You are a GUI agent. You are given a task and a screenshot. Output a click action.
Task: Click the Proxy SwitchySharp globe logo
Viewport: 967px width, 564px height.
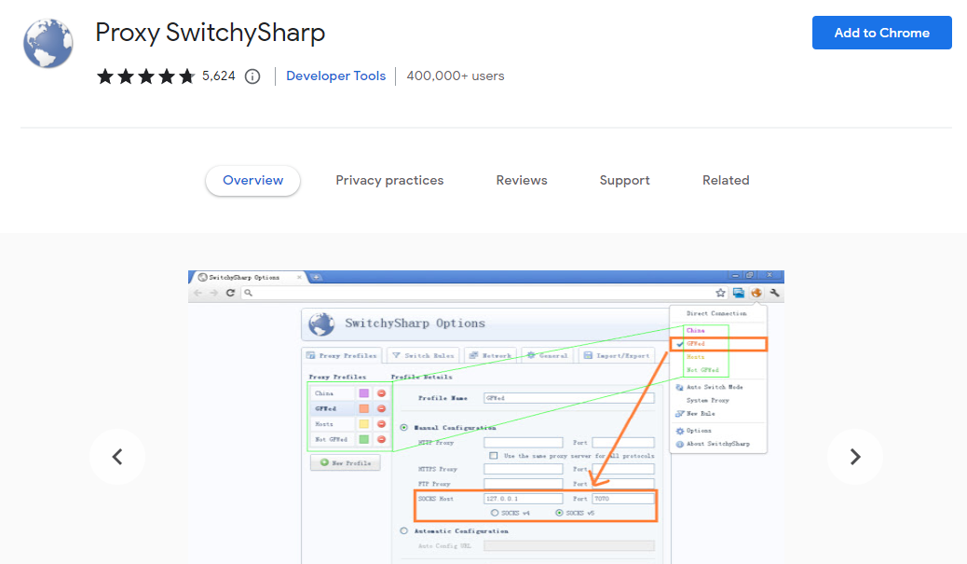pyautogui.click(x=48, y=43)
